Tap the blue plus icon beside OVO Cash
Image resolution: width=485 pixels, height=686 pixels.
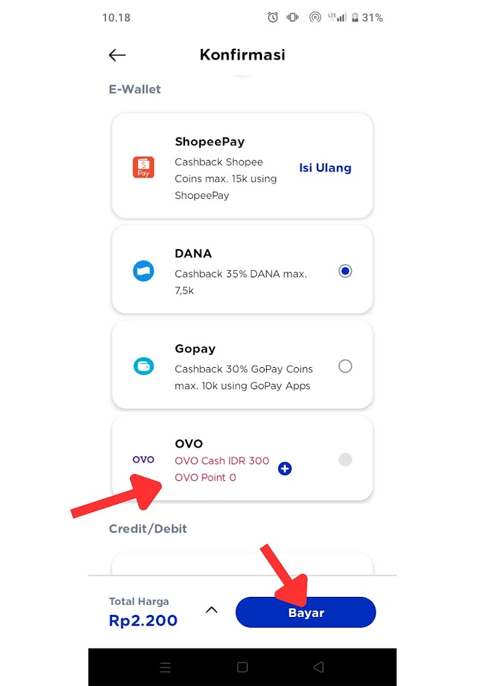[x=285, y=468]
